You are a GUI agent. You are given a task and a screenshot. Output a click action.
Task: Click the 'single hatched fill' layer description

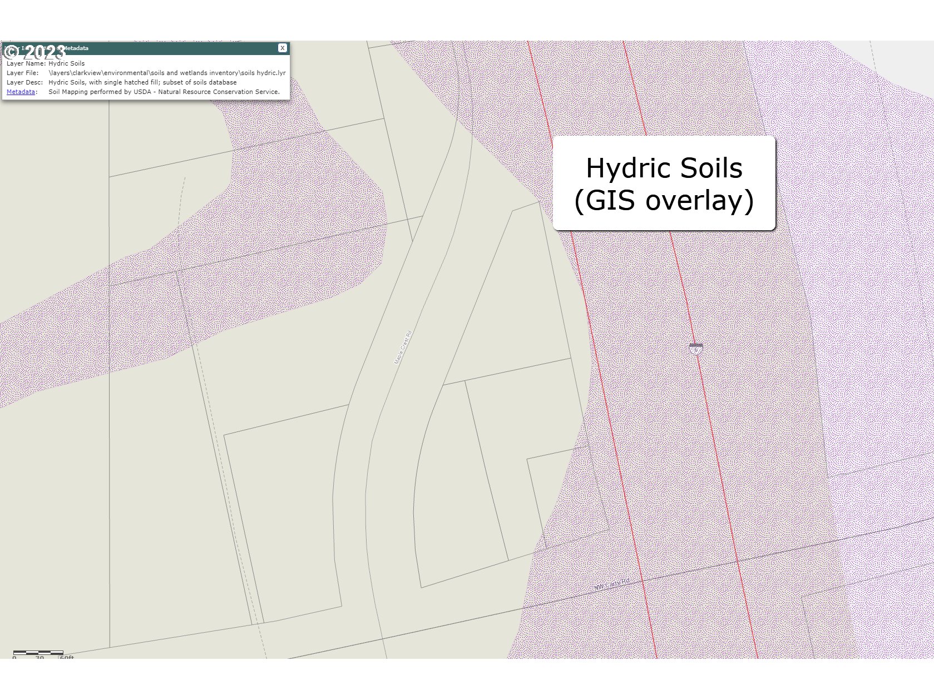(142, 82)
